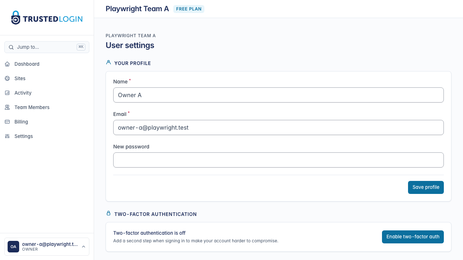This screenshot has width=463, height=260.
Task: Open Team Members using the people icon
Action: (x=7, y=107)
